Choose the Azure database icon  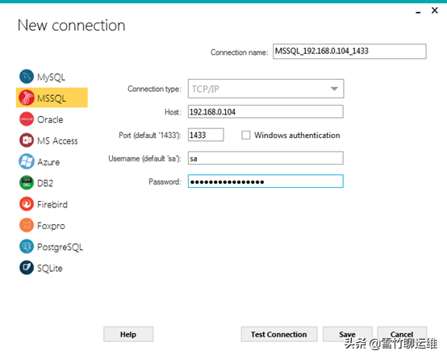click(27, 161)
